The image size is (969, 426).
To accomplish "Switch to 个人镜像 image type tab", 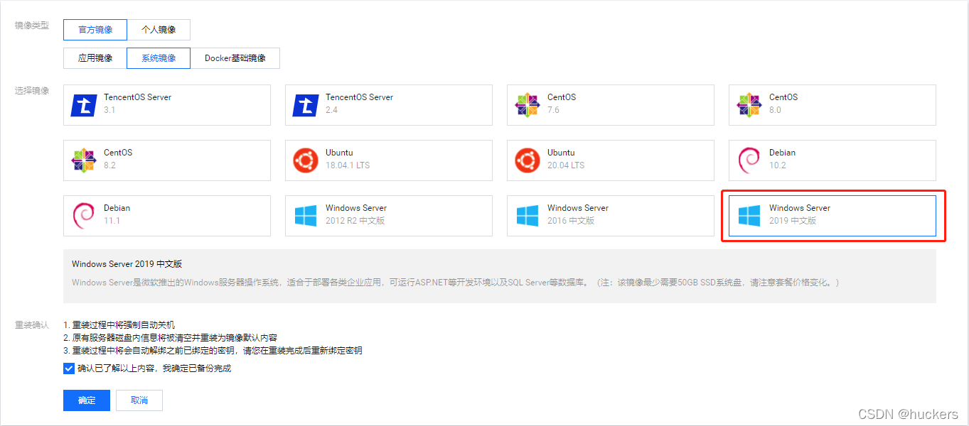I will (159, 30).
